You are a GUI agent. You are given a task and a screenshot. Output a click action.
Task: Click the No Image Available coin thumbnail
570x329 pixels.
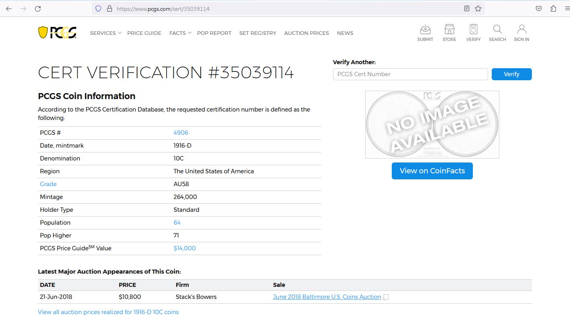point(432,124)
